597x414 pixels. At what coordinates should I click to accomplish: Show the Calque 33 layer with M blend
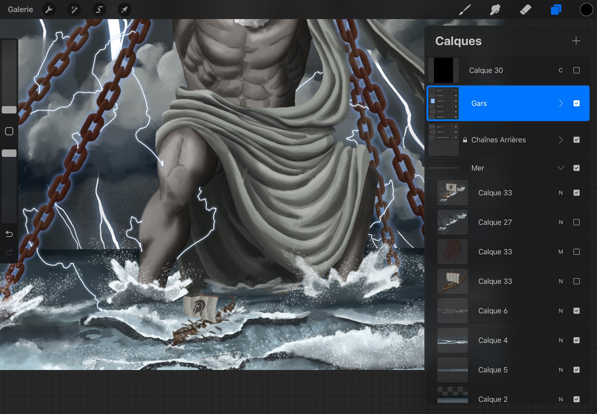pos(576,252)
